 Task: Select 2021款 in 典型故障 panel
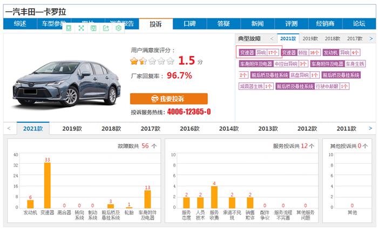click(x=288, y=38)
